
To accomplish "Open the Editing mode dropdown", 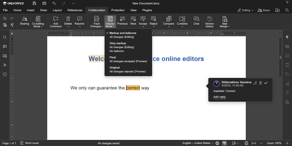I will [245, 10].
